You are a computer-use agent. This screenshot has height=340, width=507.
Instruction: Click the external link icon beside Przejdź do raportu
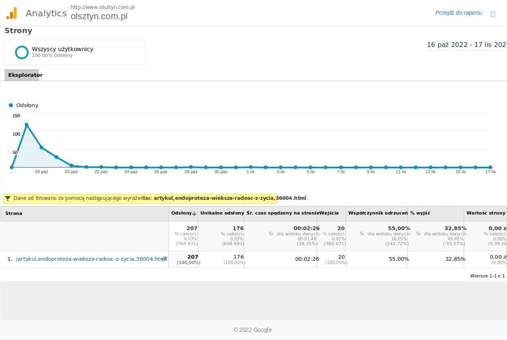[x=493, y=14]
